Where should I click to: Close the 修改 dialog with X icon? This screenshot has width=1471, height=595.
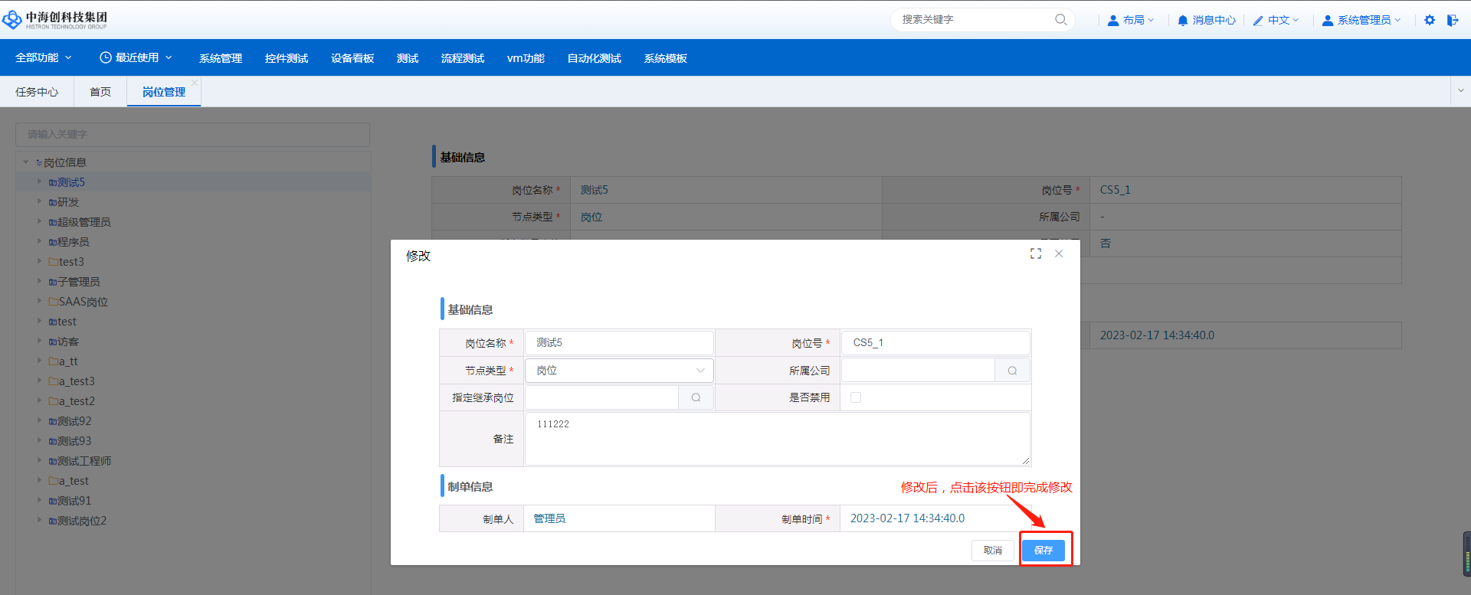point(1059,253)
